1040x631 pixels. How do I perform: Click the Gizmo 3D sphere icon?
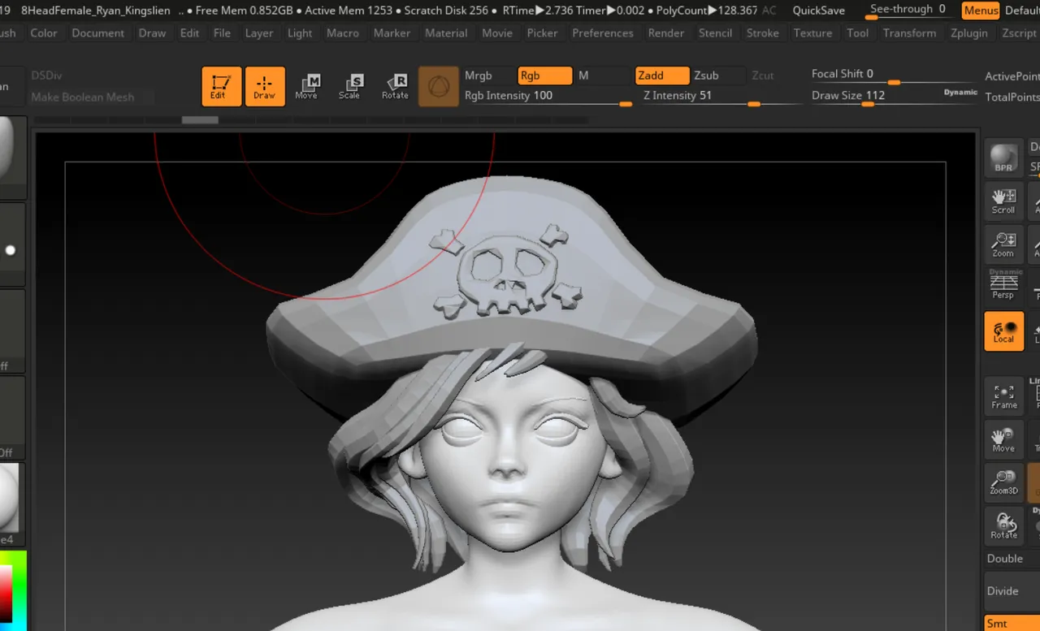[x=438, y=86]
